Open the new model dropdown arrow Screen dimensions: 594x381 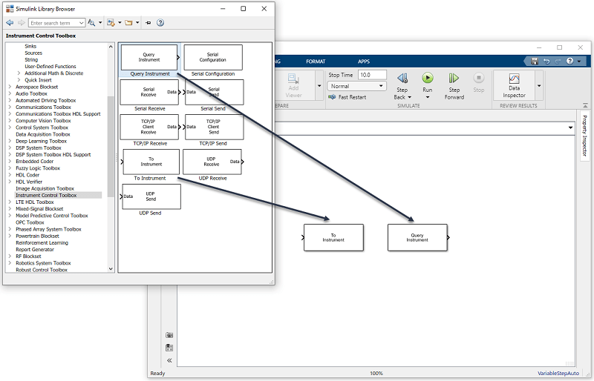tap(120, 23)
